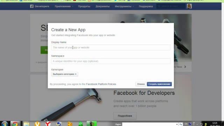Click the taskbar Адрес address field
Screen dimensions: 224x126
tap(149, 124)
